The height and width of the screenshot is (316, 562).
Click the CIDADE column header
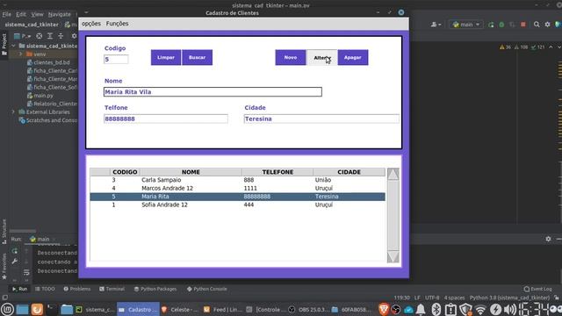(349, 172)
